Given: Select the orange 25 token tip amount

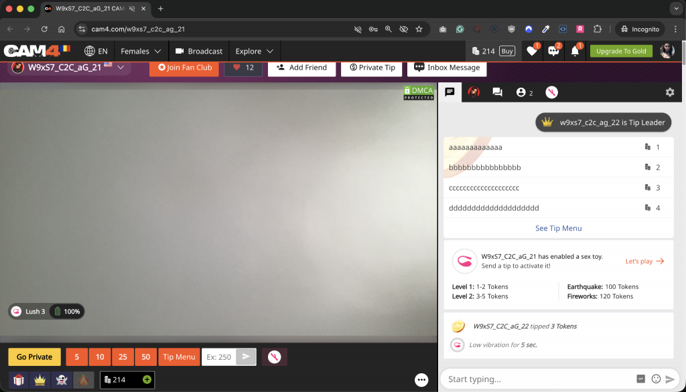Looking at the screenshot, I should tap(123, 357).
